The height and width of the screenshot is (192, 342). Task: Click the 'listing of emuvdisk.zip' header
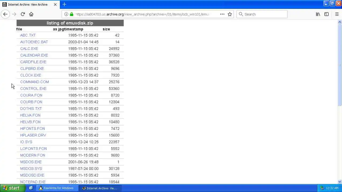[x=70, y=23]
